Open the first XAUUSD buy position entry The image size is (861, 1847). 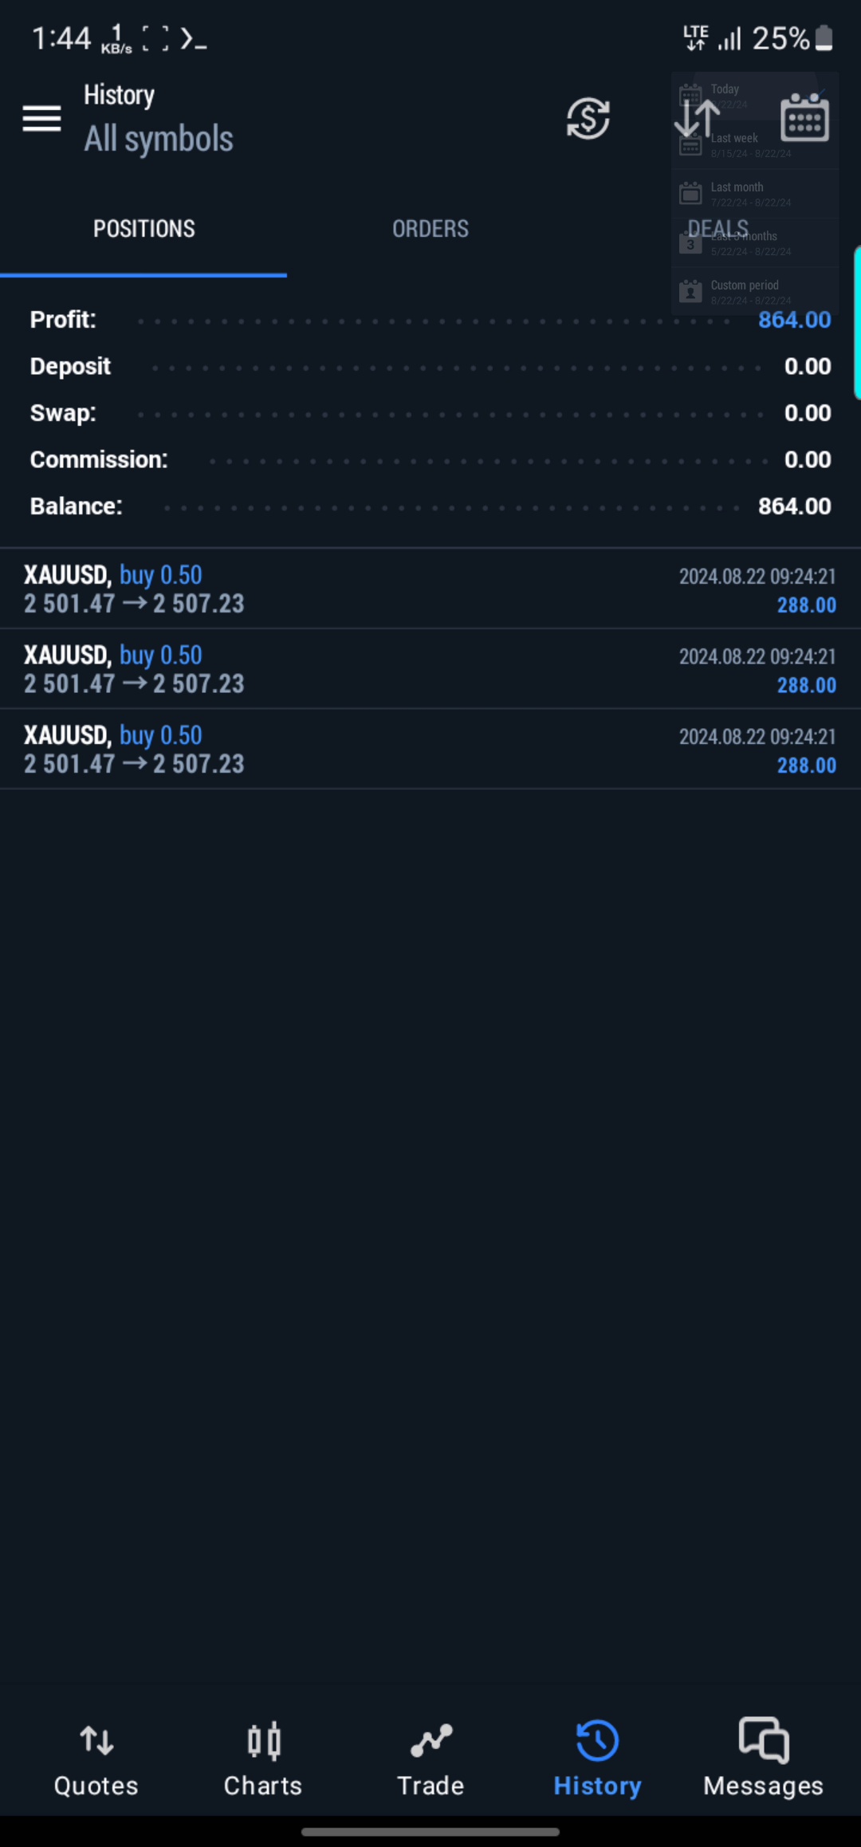[x=431, y=589]
